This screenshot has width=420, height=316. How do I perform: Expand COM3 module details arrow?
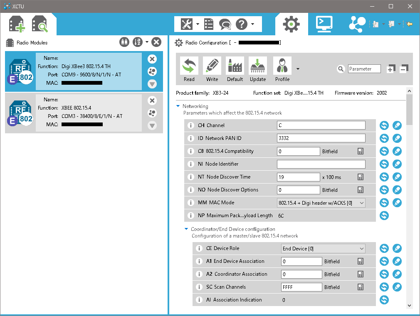click(152, 125)
